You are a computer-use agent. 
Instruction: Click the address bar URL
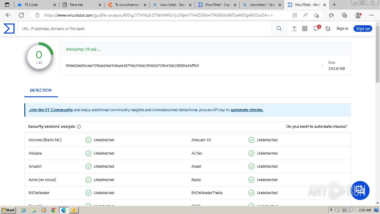(x=158, y=15)
